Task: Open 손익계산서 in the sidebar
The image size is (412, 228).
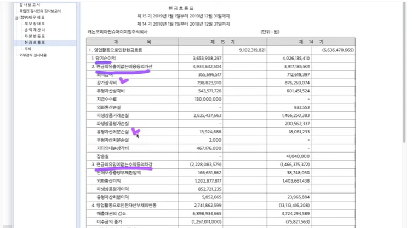Action: [x=35, y=30]
